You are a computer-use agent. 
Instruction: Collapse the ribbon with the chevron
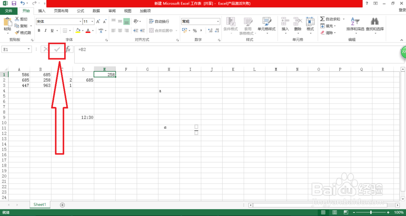click(x=402, y=40)
